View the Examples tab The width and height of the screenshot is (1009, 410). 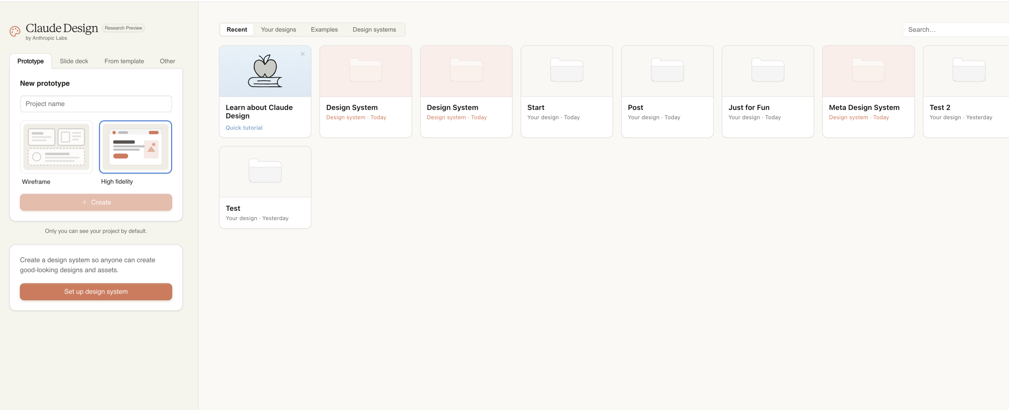click(324, 30)
